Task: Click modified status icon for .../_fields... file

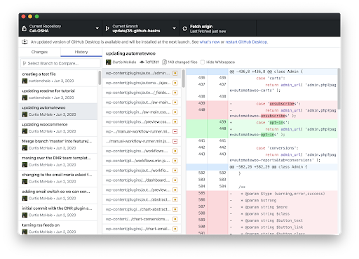Action: tap(175, 93)
